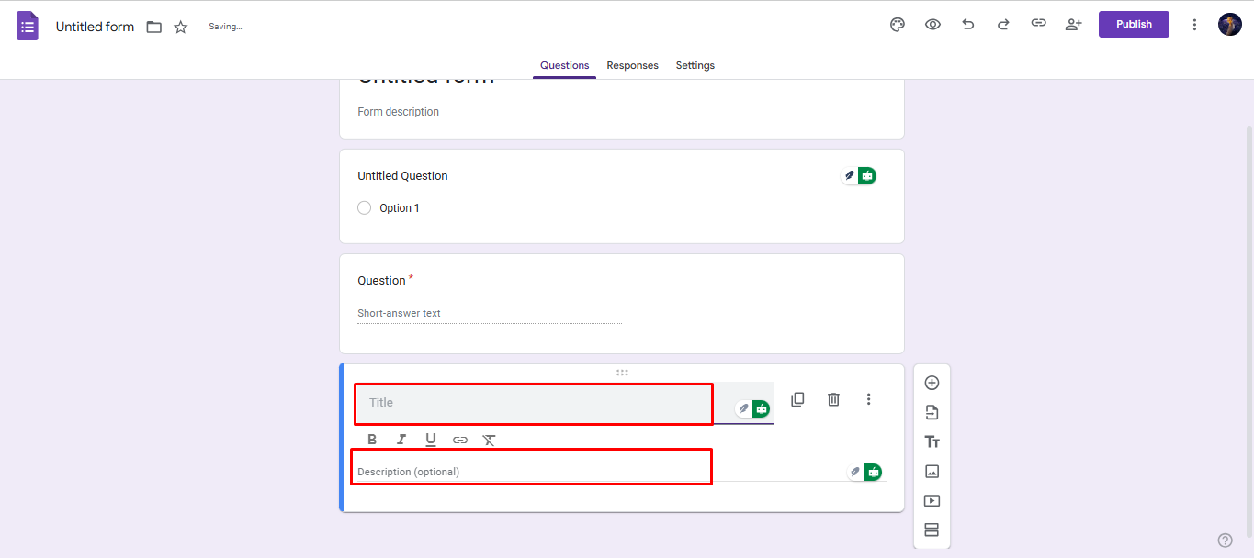
Task: Import questions from another form
Action: (932, 411)
